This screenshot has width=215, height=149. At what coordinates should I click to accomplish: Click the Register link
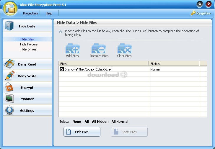click(x=203, y=13)
